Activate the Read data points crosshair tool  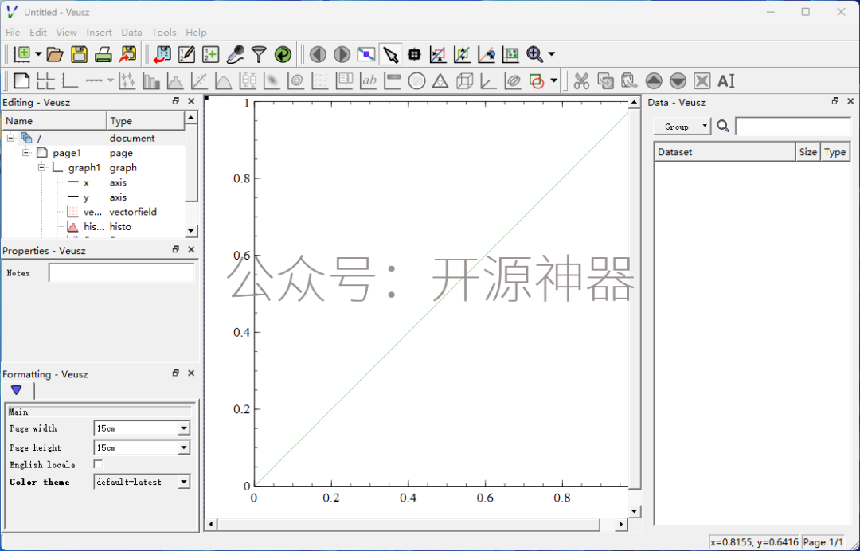click(x=415, y=53)
